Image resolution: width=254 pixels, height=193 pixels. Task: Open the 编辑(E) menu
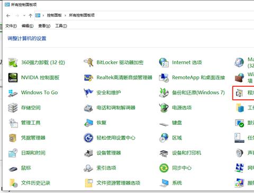pos(28,26)
